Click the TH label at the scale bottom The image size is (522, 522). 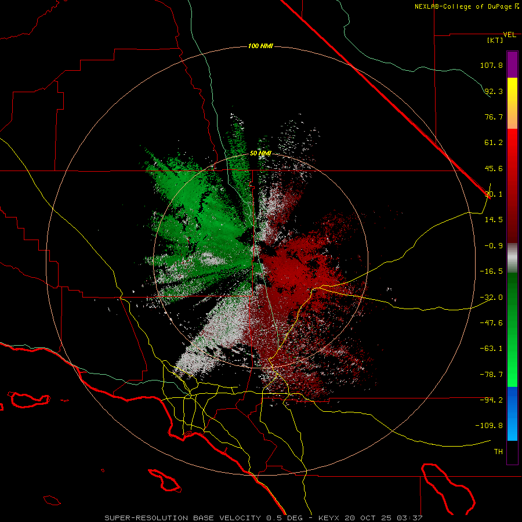[498, 452]
